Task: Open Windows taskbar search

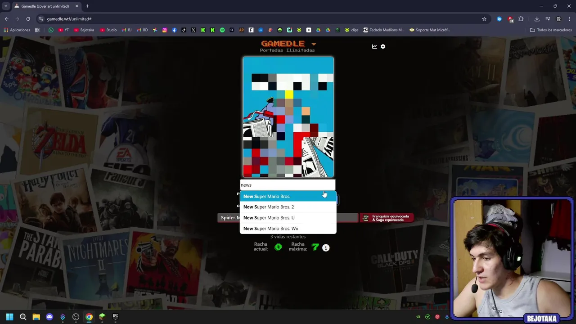Action: (23, 317)
